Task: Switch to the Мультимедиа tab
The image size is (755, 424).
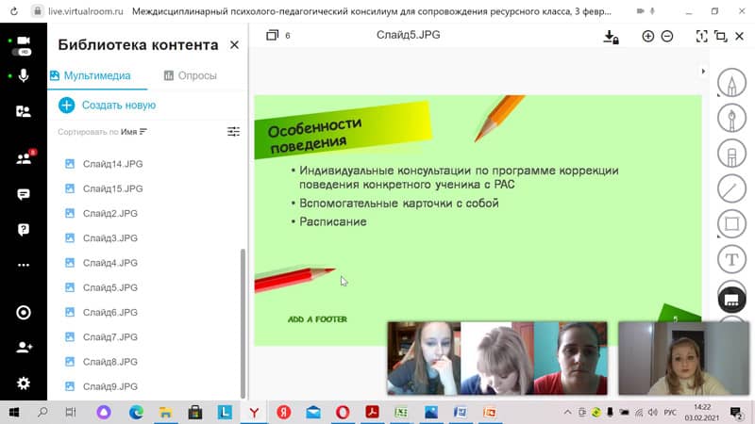Action: click(90, 75)
